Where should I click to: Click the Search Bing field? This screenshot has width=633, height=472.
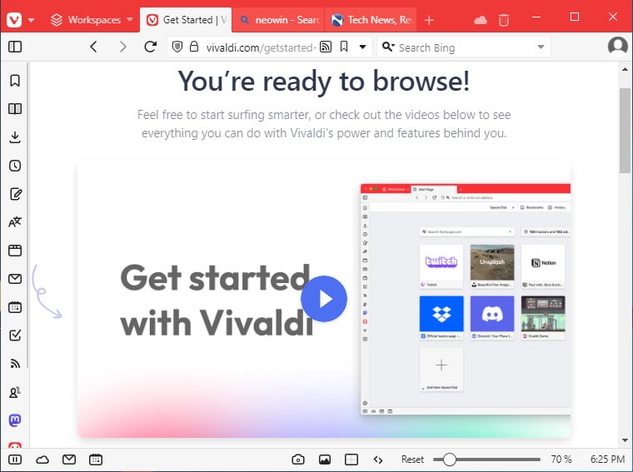[x=463, y=47]
